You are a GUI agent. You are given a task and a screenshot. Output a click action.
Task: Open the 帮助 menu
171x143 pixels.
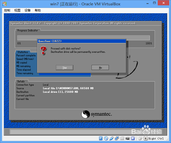[x=38, y=10]
